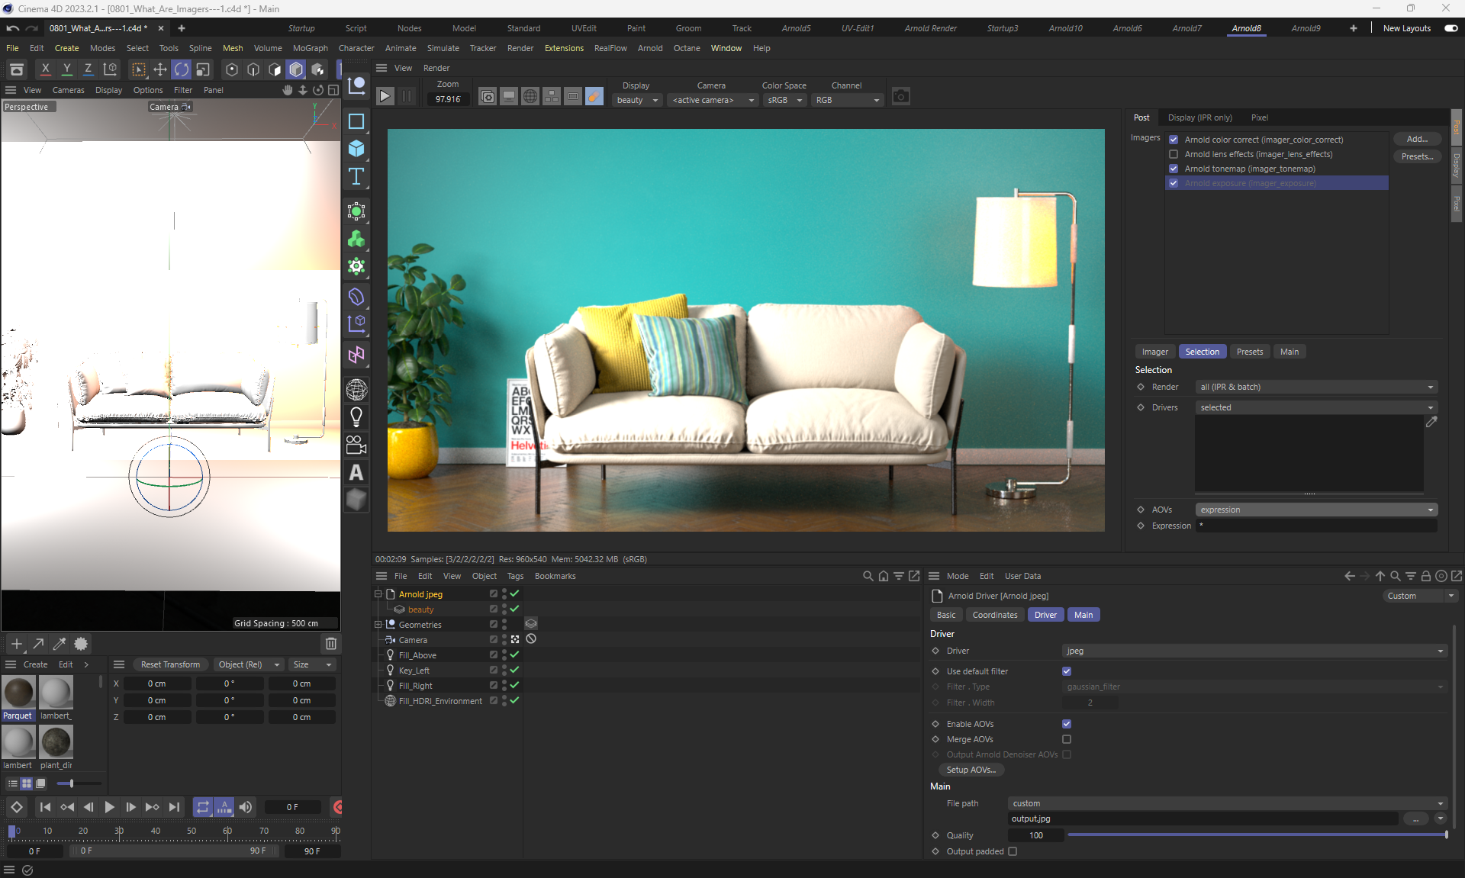This screenshot has width=1465, height=878.
Task: Adjust the Quality slider
Action: tap(1256, 835)
